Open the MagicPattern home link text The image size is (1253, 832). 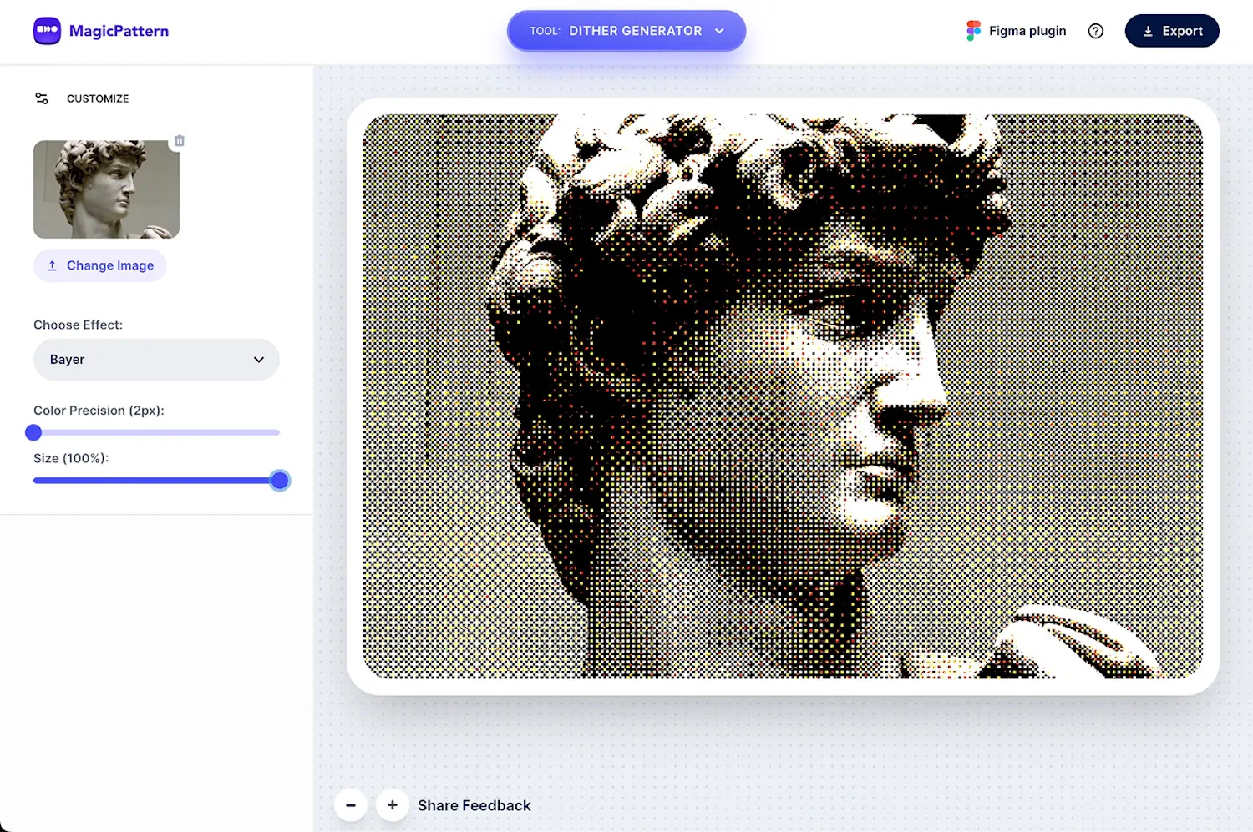coord(119,31)
